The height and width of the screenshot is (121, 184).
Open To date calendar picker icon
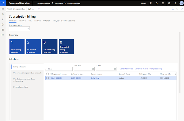coord(115,69)
